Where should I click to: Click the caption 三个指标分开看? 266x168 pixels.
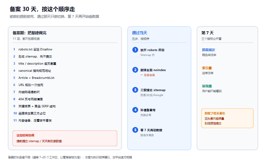(212, 39)
